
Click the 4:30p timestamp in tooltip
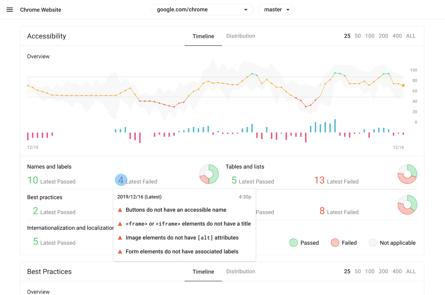(245, 197)
